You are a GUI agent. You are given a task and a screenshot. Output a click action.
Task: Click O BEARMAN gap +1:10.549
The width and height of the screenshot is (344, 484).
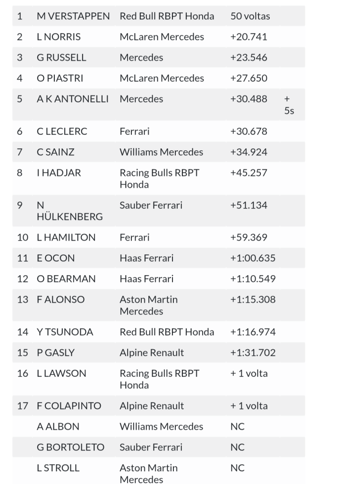253,279
